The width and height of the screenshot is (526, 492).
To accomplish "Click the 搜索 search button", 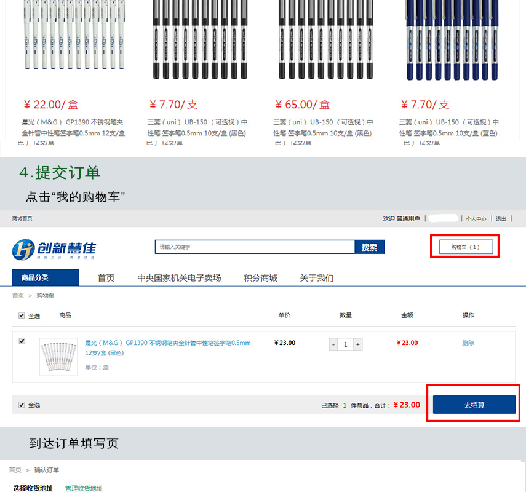I will [x=369, y=247].
